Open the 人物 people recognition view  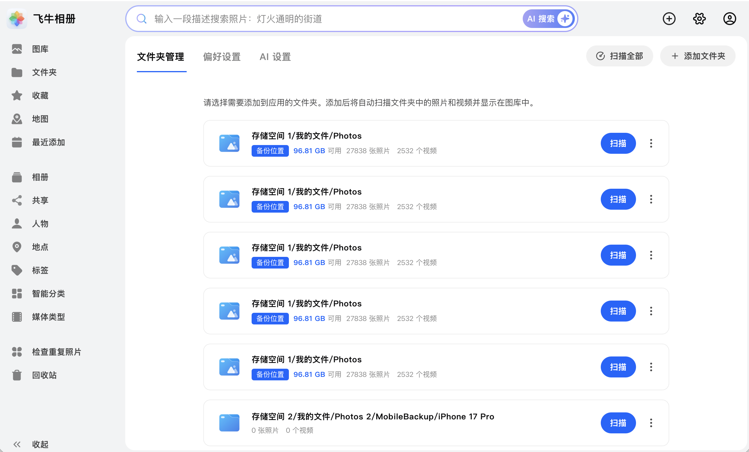click(x=40, y=224)
